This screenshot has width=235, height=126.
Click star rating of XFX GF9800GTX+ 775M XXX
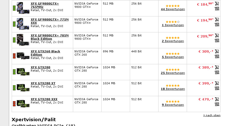coord(173,22)
